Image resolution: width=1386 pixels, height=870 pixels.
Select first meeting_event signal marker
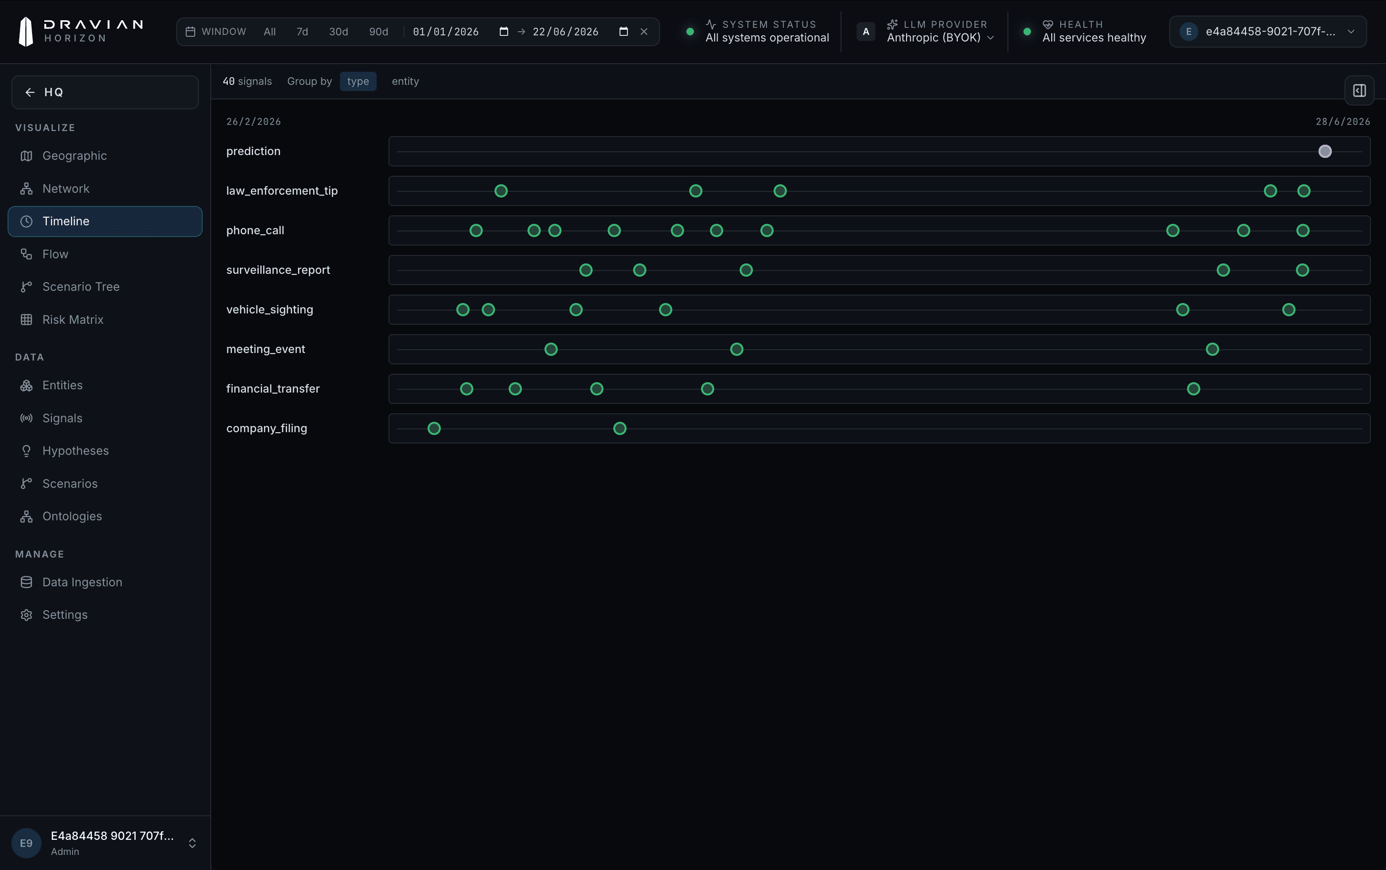[551, 349]
